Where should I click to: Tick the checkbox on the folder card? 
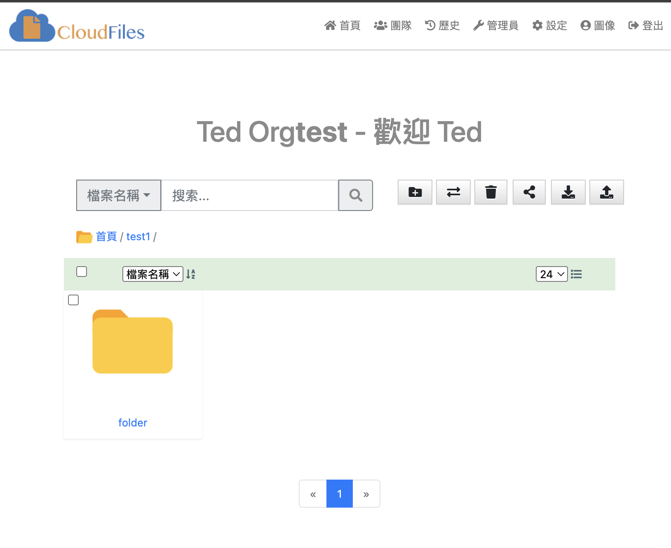(73, 300)
